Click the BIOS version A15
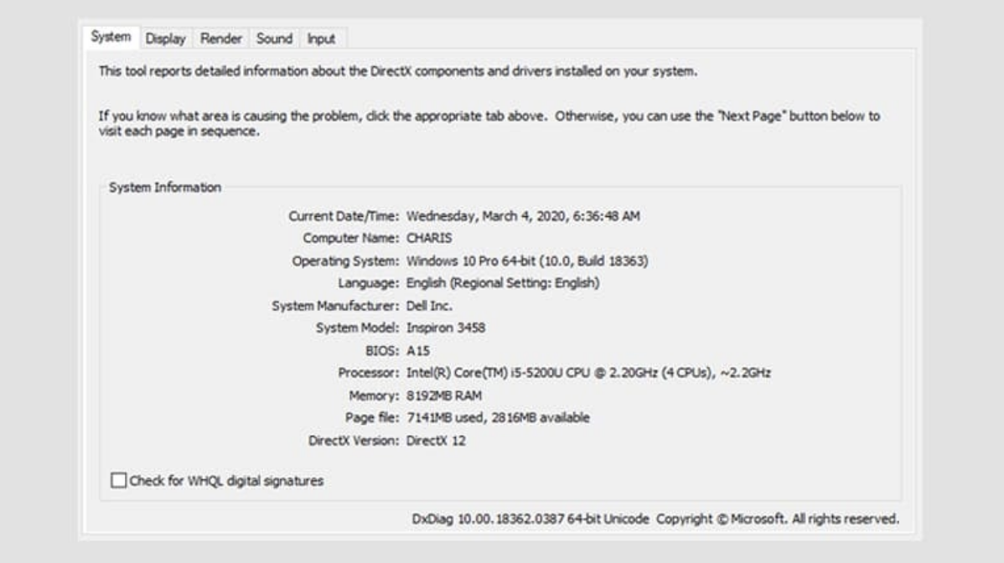 point(417,350)
